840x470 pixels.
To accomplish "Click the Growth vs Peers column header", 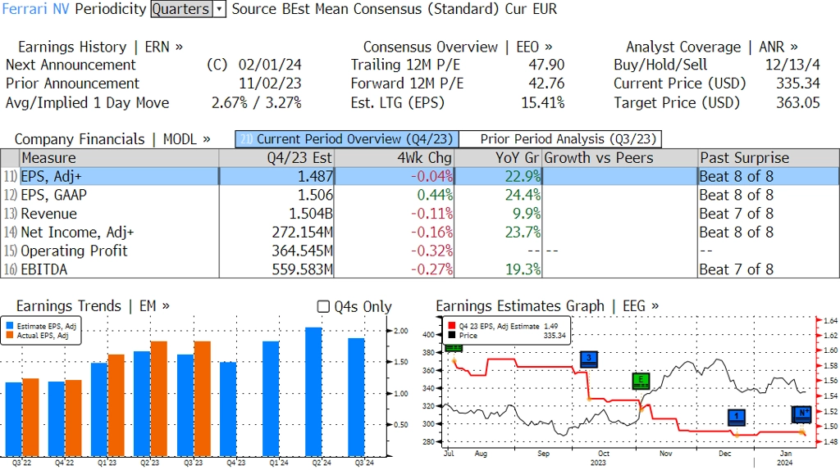I will [x=620, y=158].
